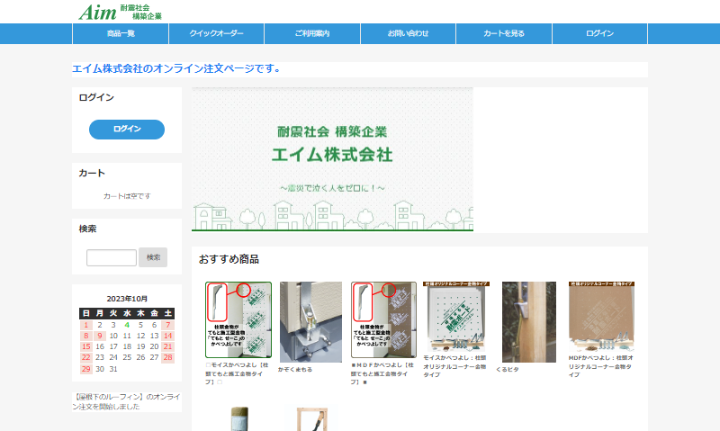Click the エイム株式会社のオンライン注文ページです headline

[176, 69]
